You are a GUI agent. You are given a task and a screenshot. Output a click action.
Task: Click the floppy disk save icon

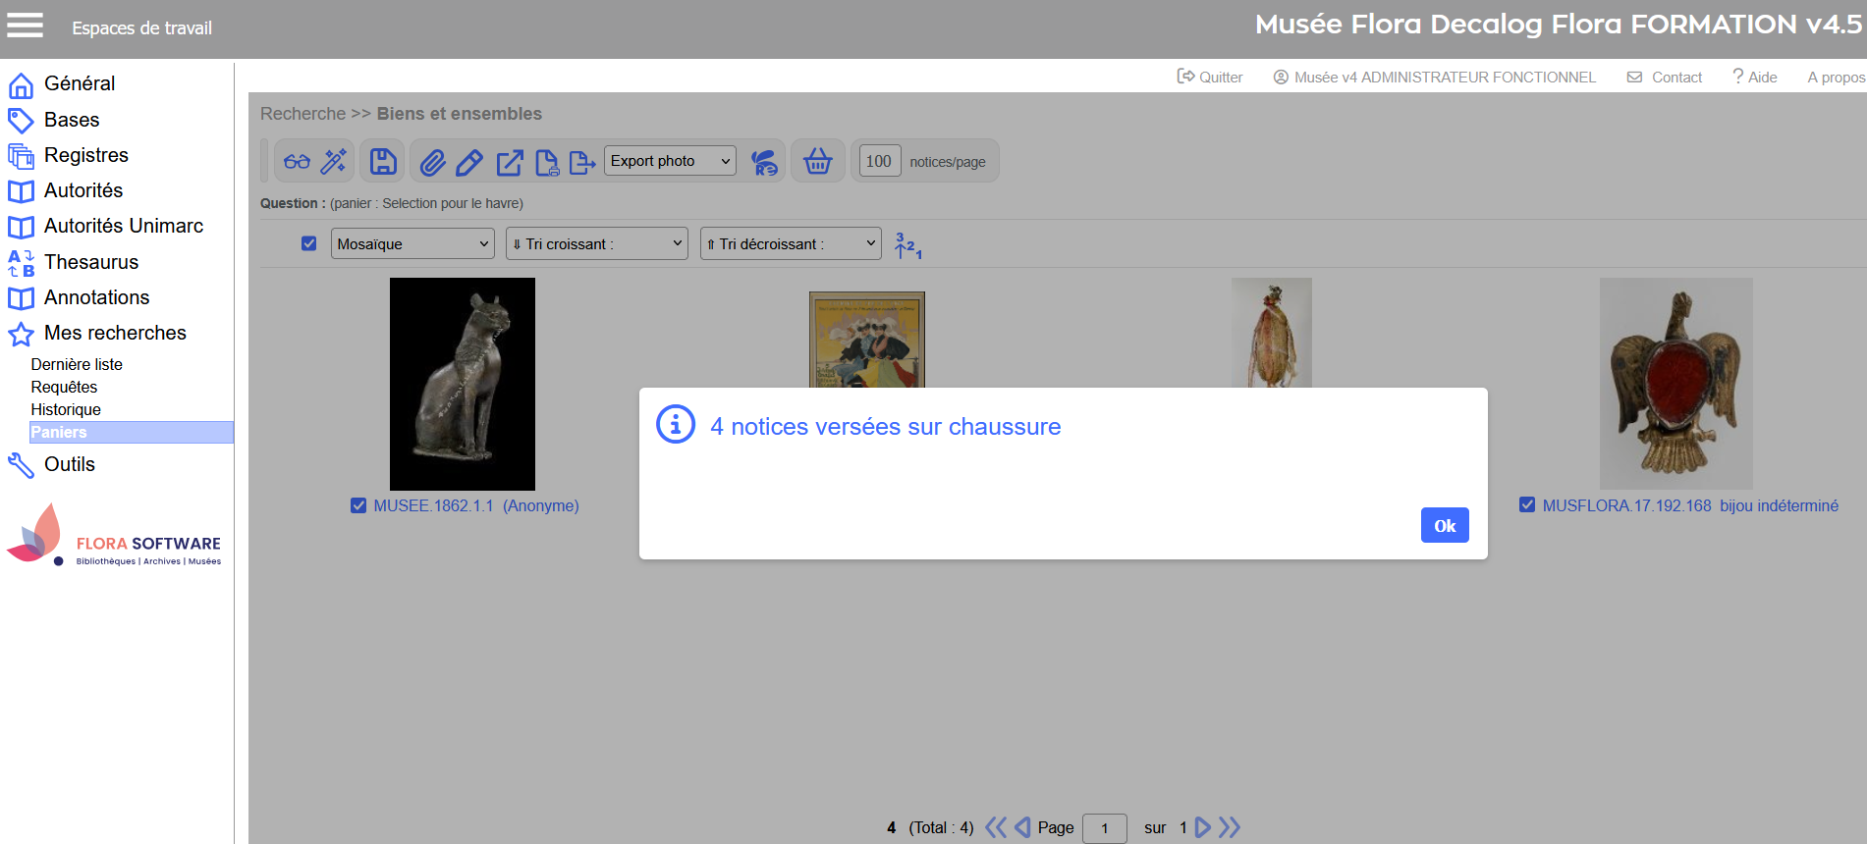point(383,162)
